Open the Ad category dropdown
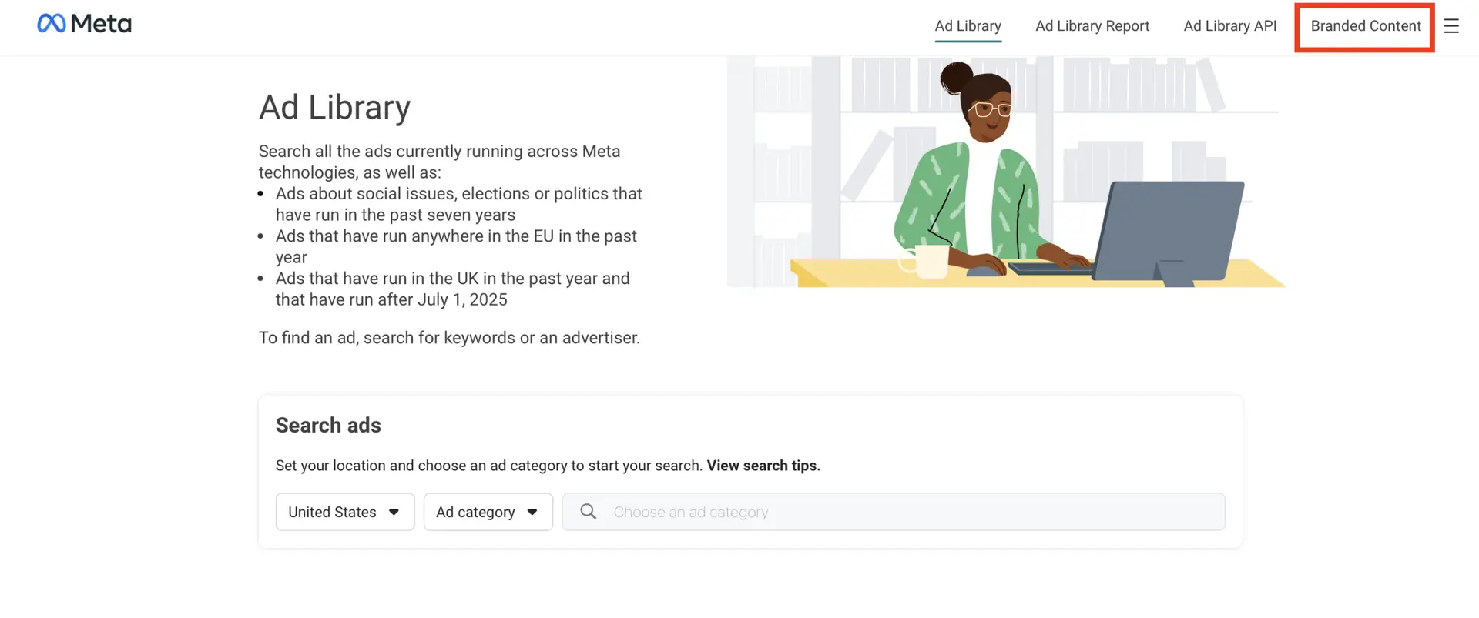The image size is (1479, 618). [x=488, y=513]
